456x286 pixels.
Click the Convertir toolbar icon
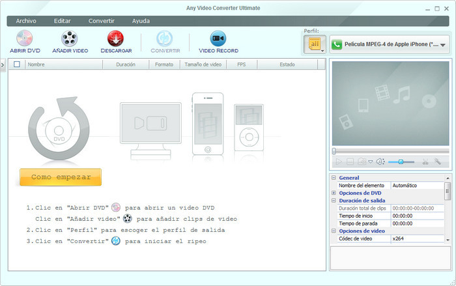pyautogui.click(x=165, y=38)
